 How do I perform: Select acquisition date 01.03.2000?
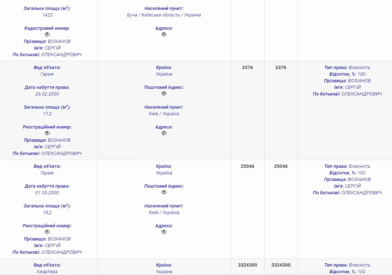point(47,193)
